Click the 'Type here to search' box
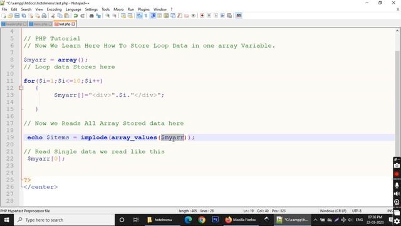Image resolution: width=401 pixels, height=226 pixels. (x=64, y=220)
